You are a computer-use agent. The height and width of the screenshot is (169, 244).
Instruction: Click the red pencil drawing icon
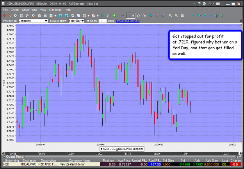93,16
